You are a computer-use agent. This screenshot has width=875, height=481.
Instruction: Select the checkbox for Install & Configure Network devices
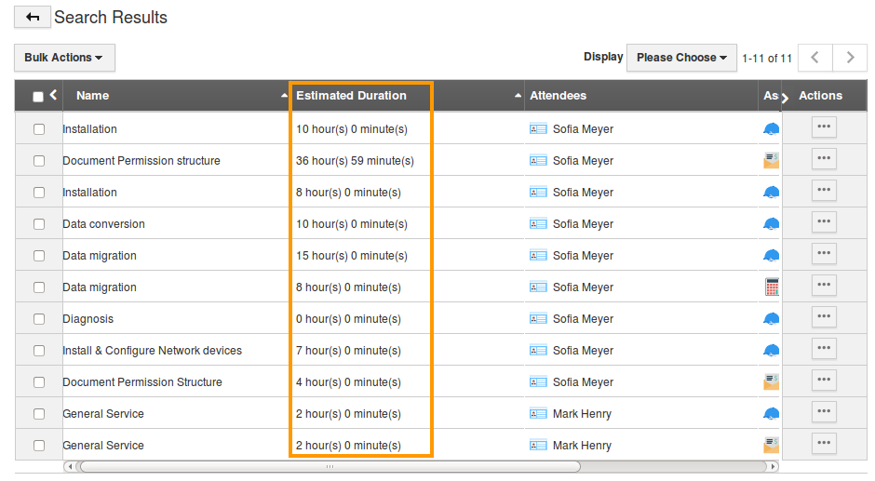(39, 351)
